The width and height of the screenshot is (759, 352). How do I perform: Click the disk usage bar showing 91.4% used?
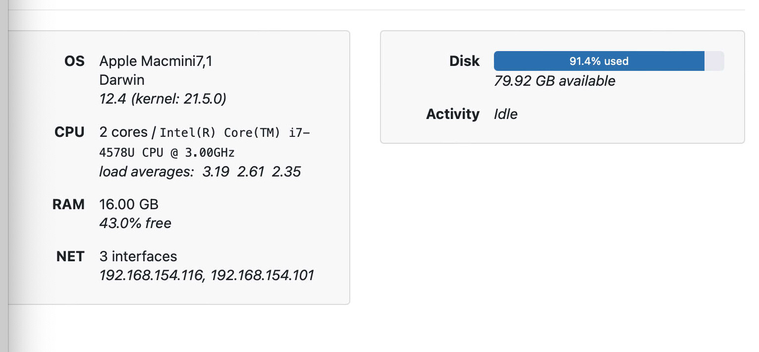coord(598,61)
